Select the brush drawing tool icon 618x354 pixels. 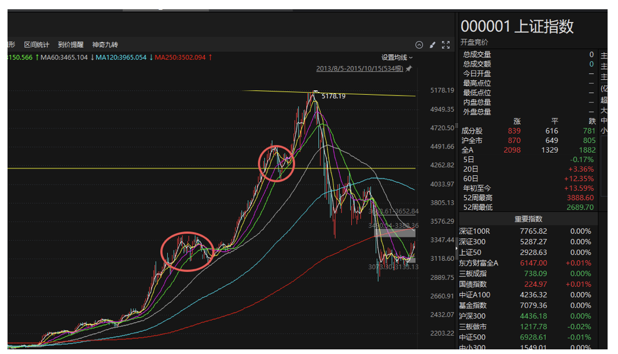click(x=432, y=45)
